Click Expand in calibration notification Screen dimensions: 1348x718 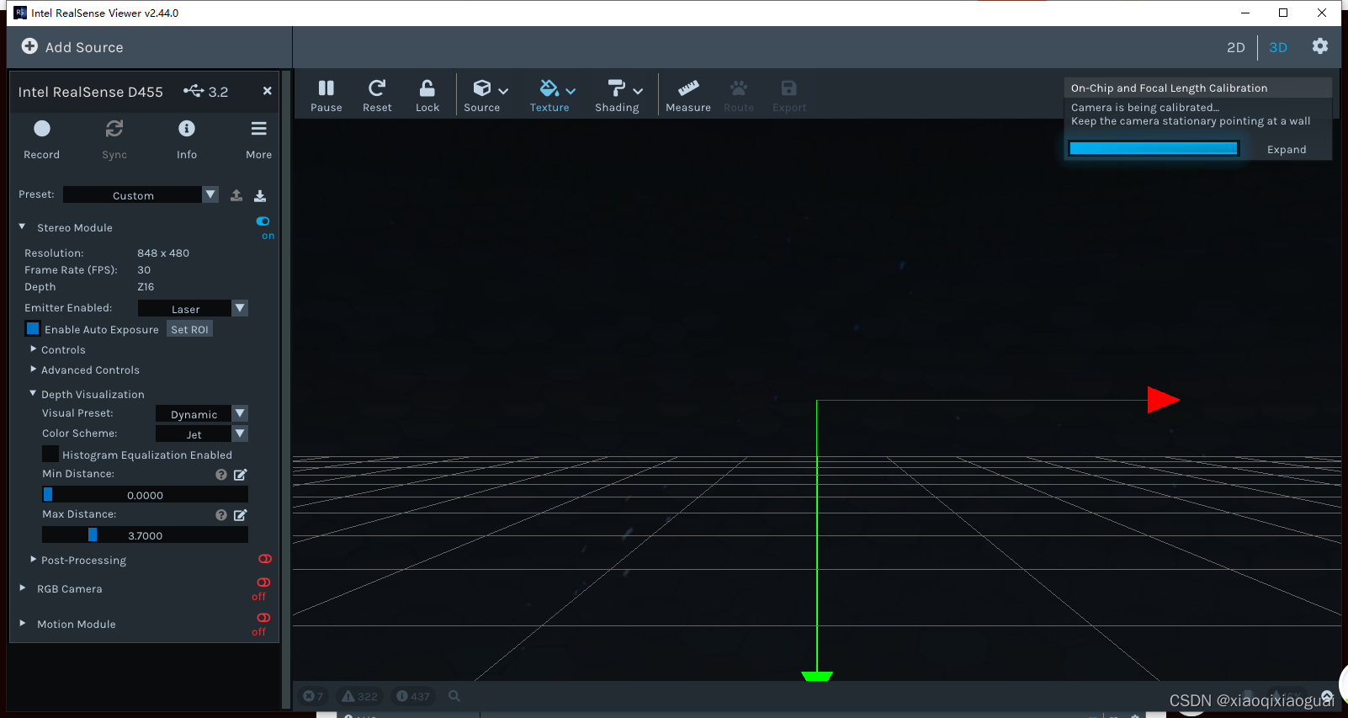(1287, 149)
